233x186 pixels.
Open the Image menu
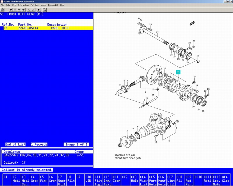click(x=43, y=5)
